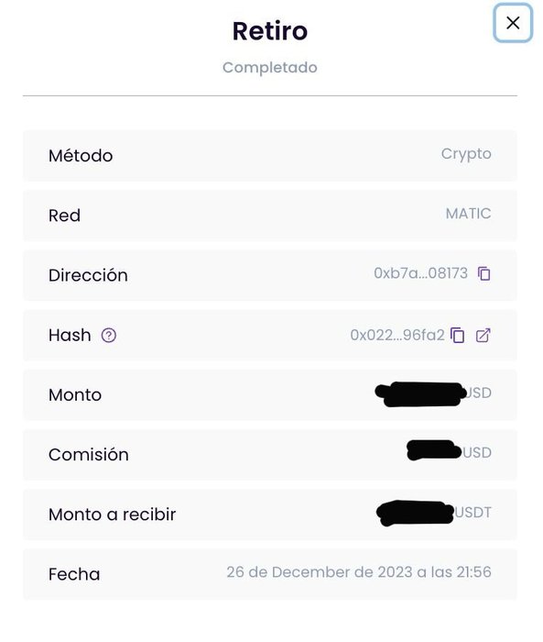Close the Retiro dialog with X
543x642 pixels.
(x=513, y=23)
